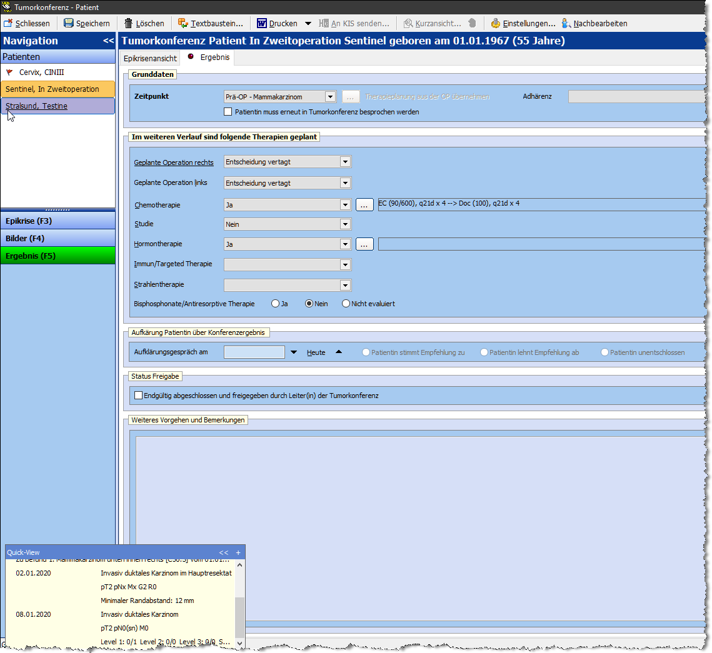Click the up arrow next to Heute
This screenshot has width=712, height=653.
tap(339, 352)
